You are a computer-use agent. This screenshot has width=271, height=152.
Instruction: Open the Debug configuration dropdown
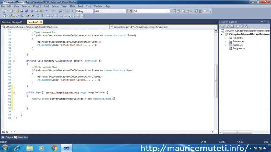point(92,11)
